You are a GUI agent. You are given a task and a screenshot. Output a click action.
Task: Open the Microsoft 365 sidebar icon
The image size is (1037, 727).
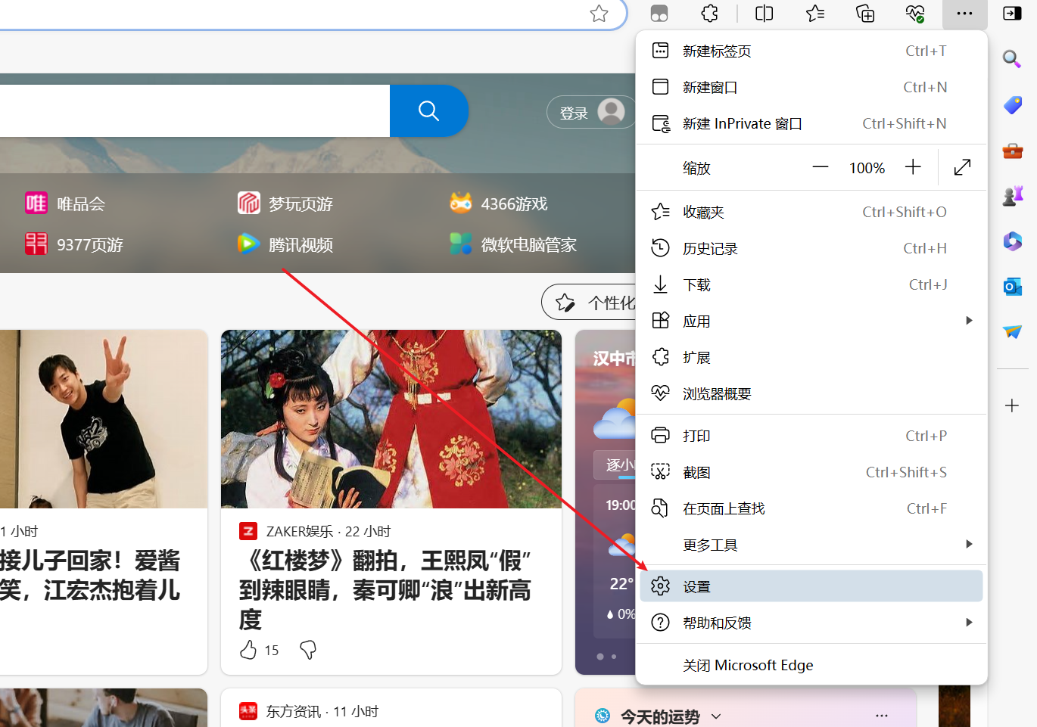[1012, 241]
